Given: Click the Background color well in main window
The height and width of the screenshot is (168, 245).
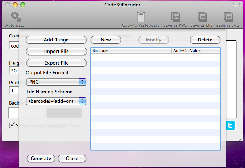Looking at the screenshot, I should pyautogui.click(x=14, y=113).
